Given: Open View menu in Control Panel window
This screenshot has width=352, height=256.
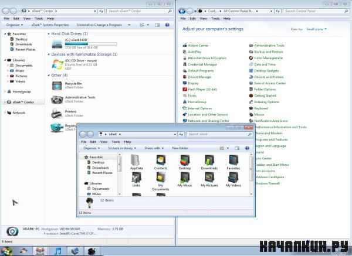Looking at the screenshot, I should coord(204,19).
